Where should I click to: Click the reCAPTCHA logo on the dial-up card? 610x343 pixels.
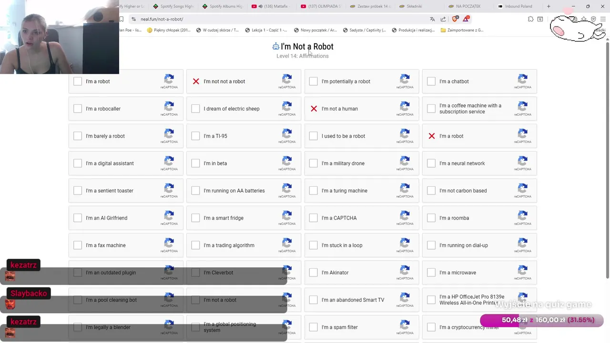point(522,242)
